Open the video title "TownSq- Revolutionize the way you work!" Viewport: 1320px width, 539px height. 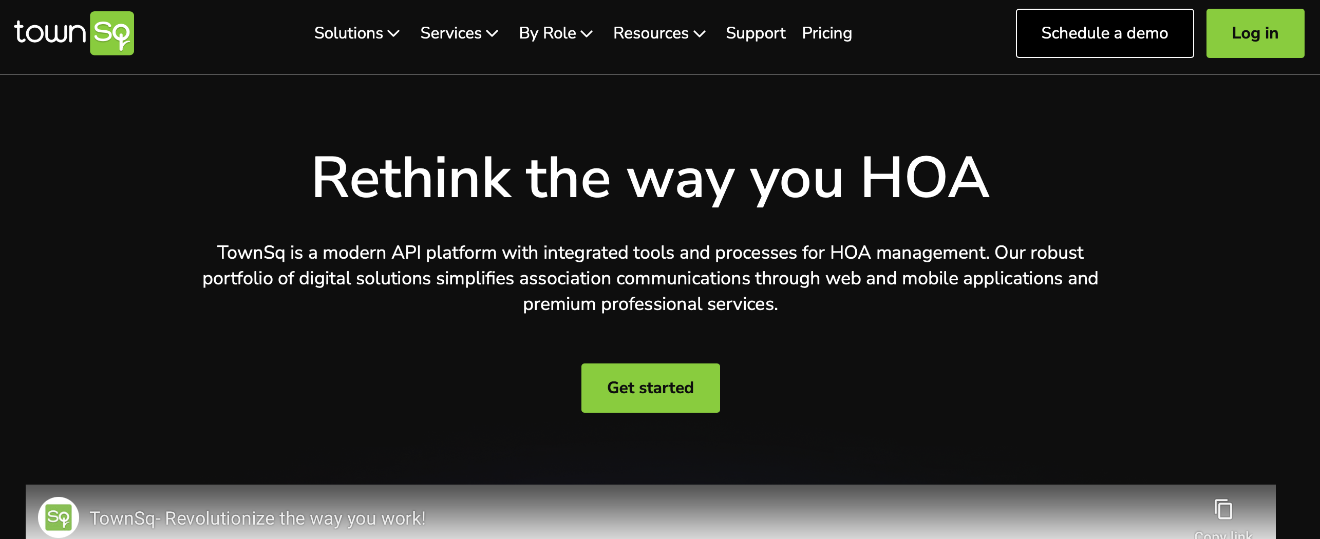(x=257, y=518)
